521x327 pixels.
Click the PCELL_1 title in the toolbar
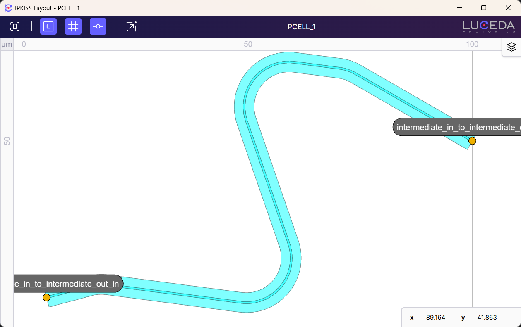(x=301, y=27)
